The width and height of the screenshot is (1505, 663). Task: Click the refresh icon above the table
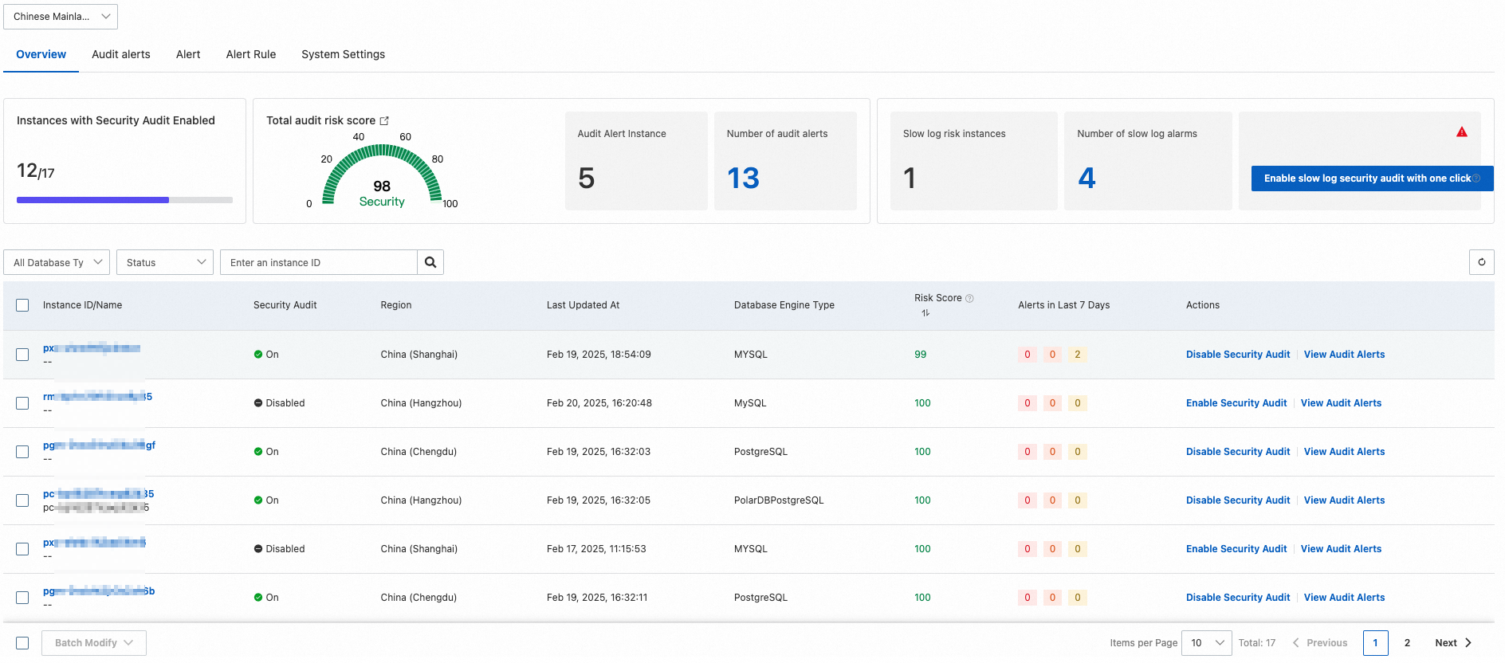tap(1481, 262)
